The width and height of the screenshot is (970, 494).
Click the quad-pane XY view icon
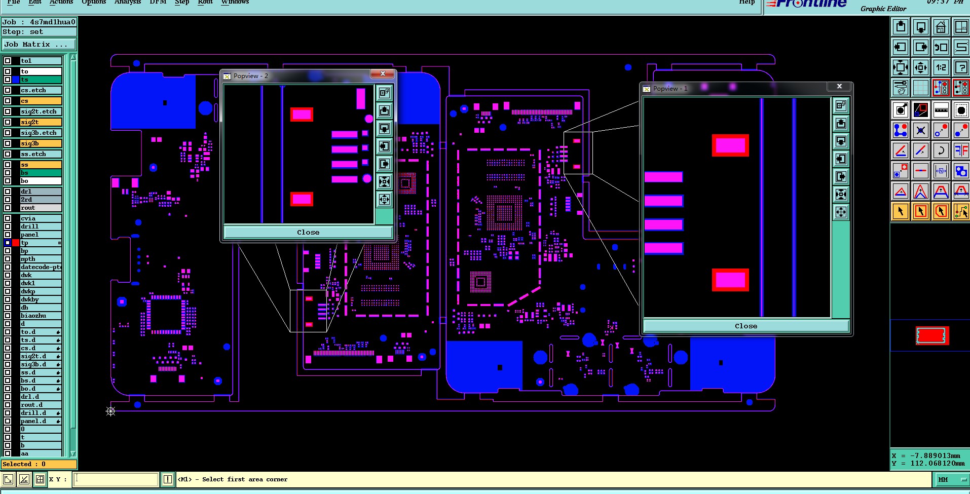coord(961,27)
